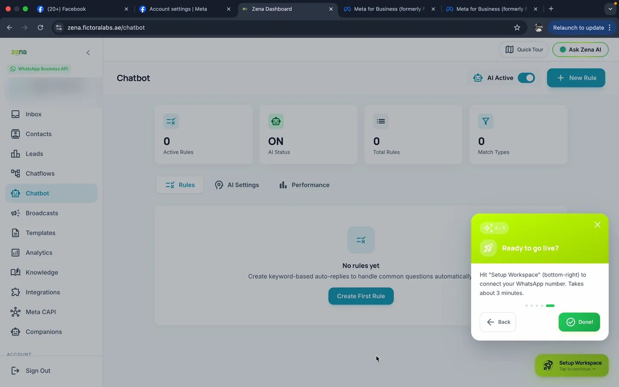
Task: Switch to Account settings Meta tab
Action: tap(185, 9)
